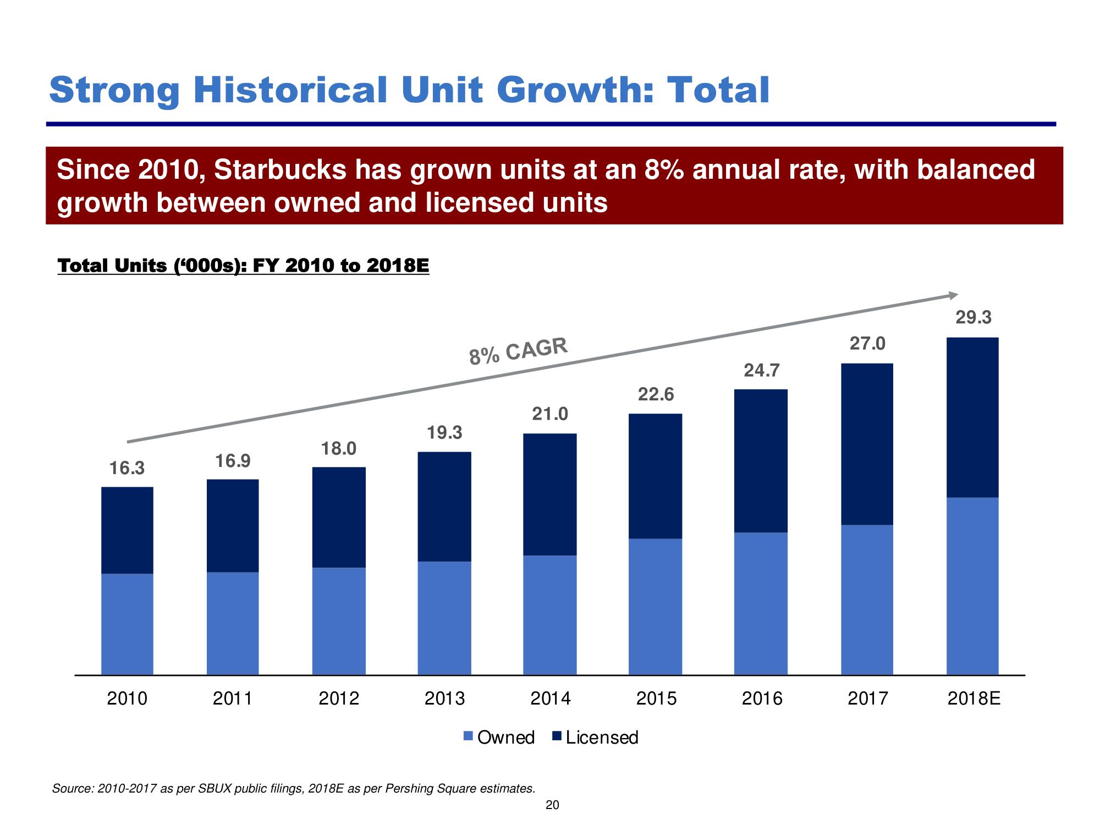The image size is (1100, 825).
Task: Click the Licensed legend color swatch
Action: point(557,737)
